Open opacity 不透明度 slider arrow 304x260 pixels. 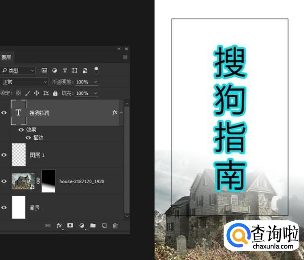click(95, 82)
